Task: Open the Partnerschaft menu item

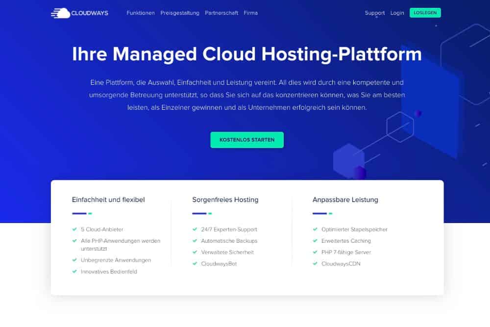Action: 221,13
